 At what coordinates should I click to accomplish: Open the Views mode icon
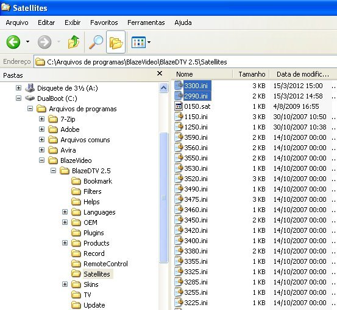(x=138, y=42)
